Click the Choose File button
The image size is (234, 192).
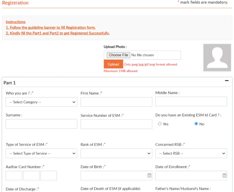[118, 55]
